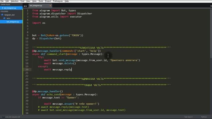Open the View menu
212x119 pixels.
click(28, 1)
